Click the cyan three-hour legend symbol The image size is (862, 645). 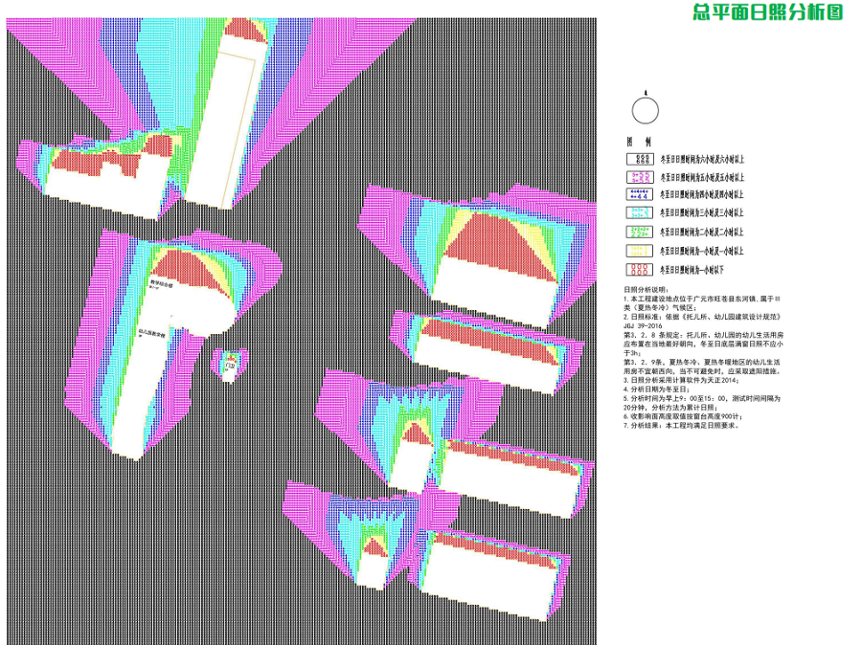[x=640, y=213]
